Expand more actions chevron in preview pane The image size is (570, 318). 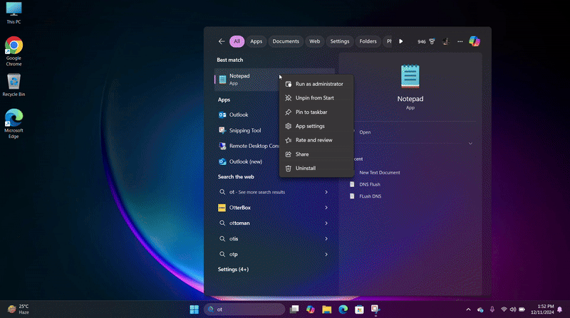(470, 144)
